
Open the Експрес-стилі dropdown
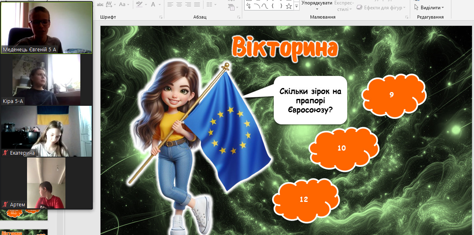pyautogui.click(x=345, y=6)
